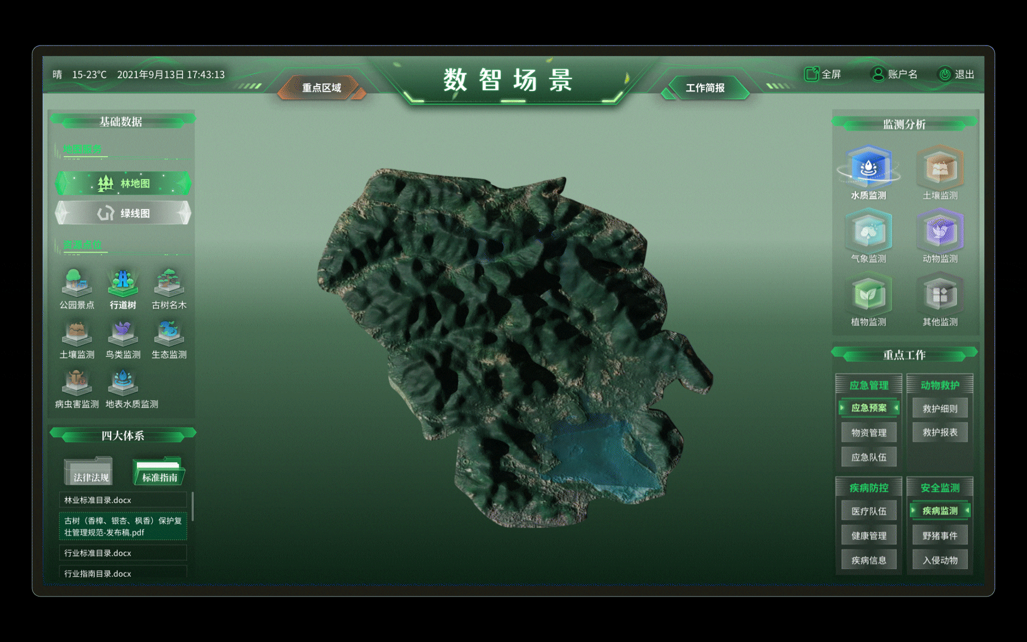Toggle the 林地图 map layer
Screen dimensions: 1027x642
click(122, 183)
